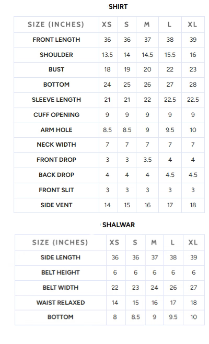209x344 pixels.
Task: Select the SIDE VENT row label
Action: tap(56, 205)
